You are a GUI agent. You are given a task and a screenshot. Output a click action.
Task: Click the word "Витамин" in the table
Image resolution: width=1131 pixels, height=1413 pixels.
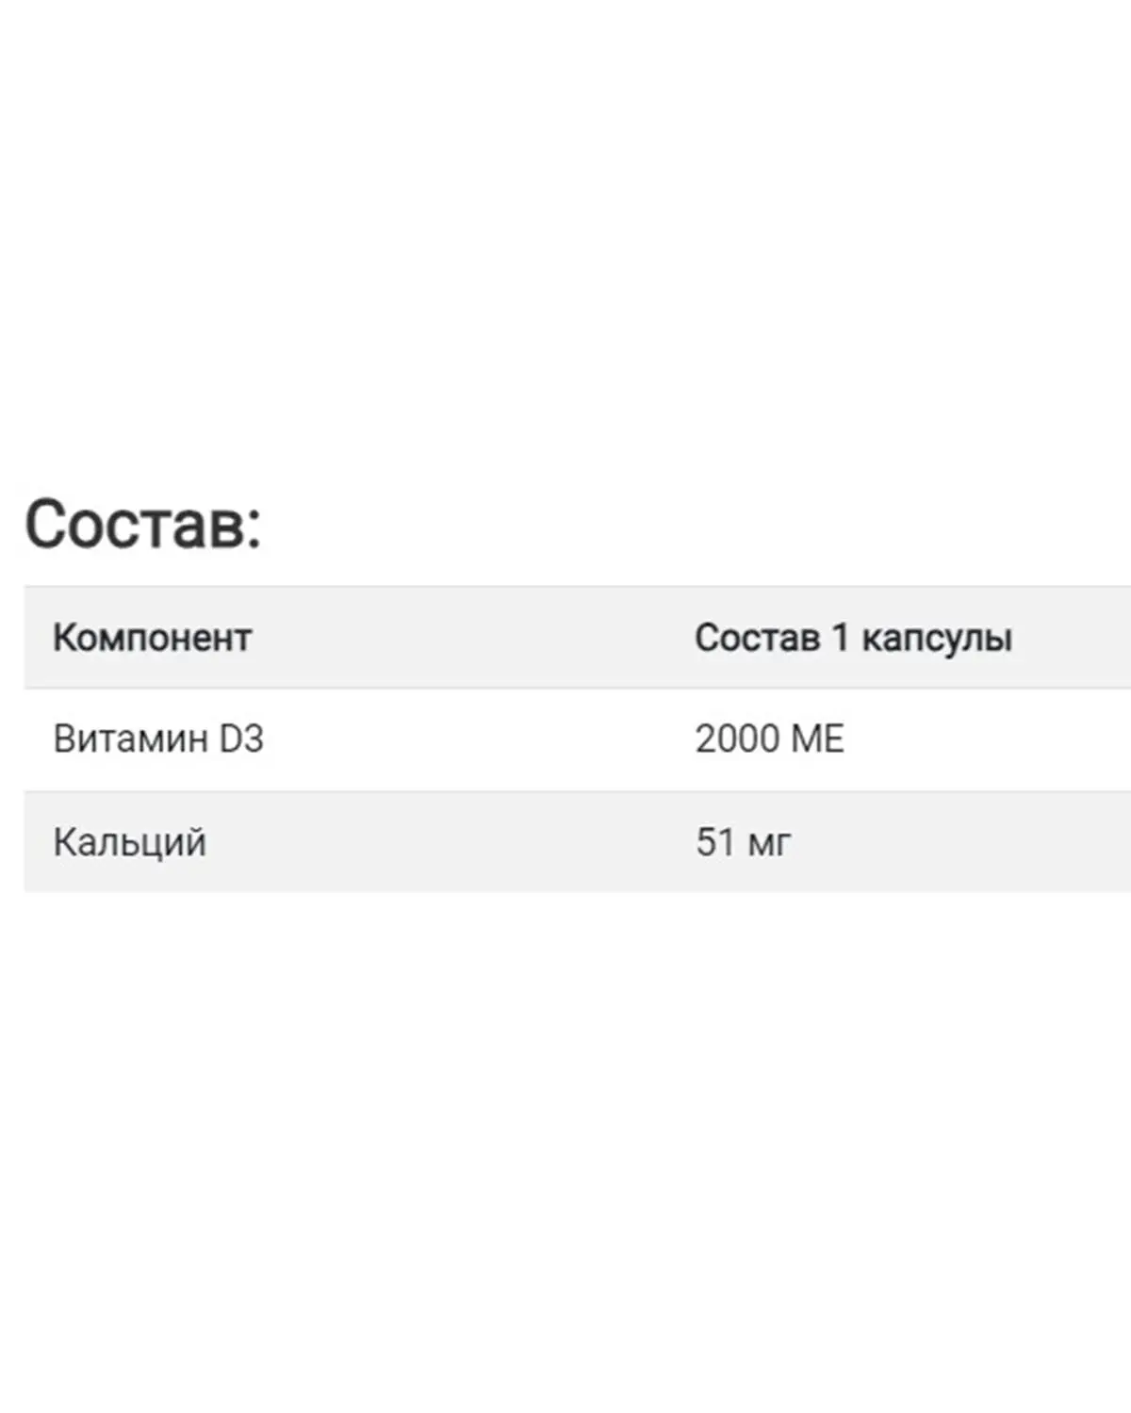pos(131,739)
